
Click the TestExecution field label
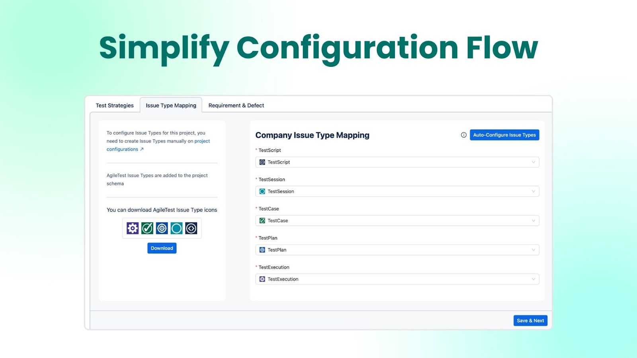(x=274, y=267)
